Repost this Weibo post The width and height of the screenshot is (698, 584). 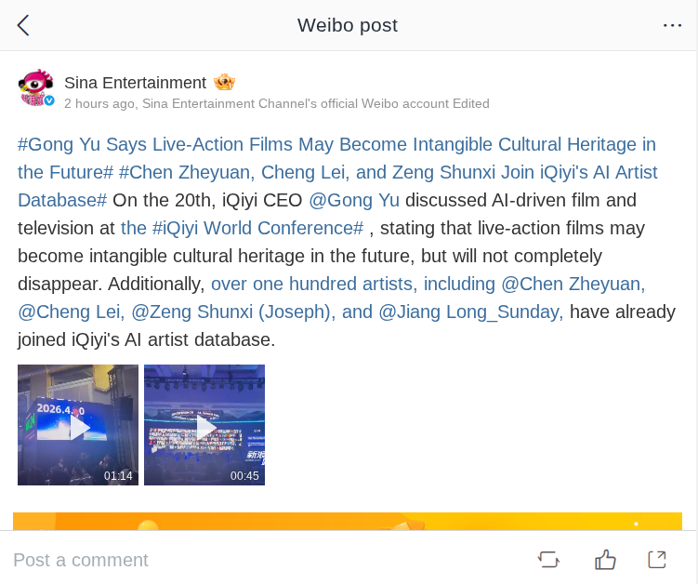click(x=548, y=559)
